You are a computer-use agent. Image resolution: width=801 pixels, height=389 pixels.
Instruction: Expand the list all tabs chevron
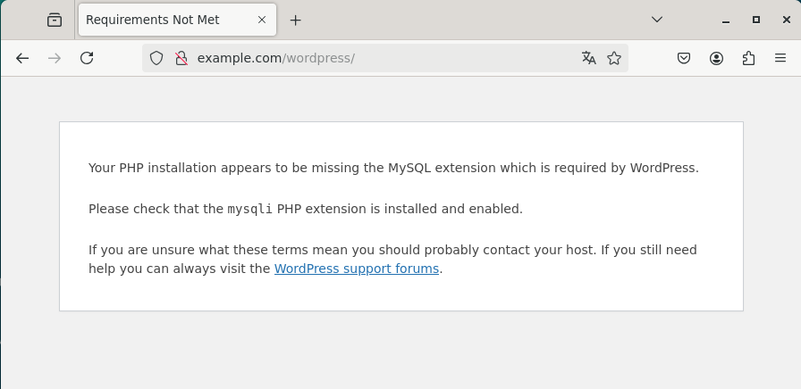click(x=657, y=20)
